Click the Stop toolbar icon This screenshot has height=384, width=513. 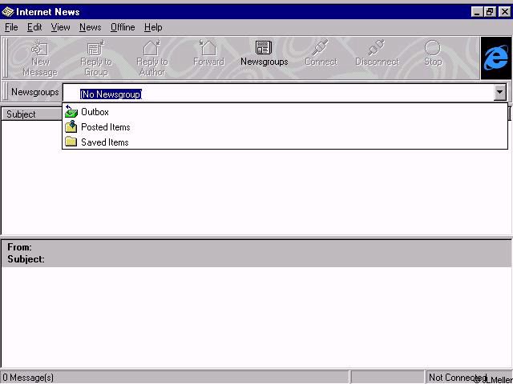pos(433,48)
